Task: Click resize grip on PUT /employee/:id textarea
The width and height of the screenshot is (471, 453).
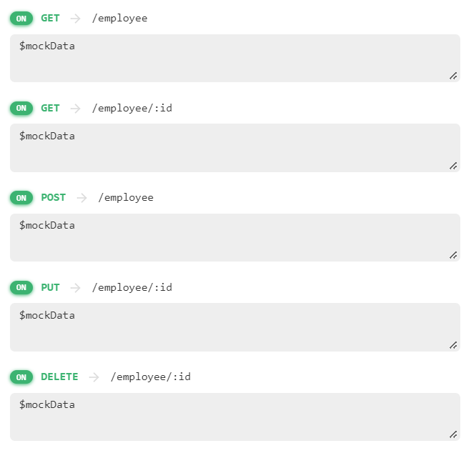Action: tap(453, 345)
